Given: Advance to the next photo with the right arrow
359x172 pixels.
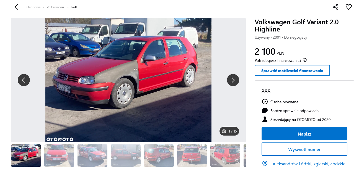Looking at the screenshot, I should coord(233,80).
